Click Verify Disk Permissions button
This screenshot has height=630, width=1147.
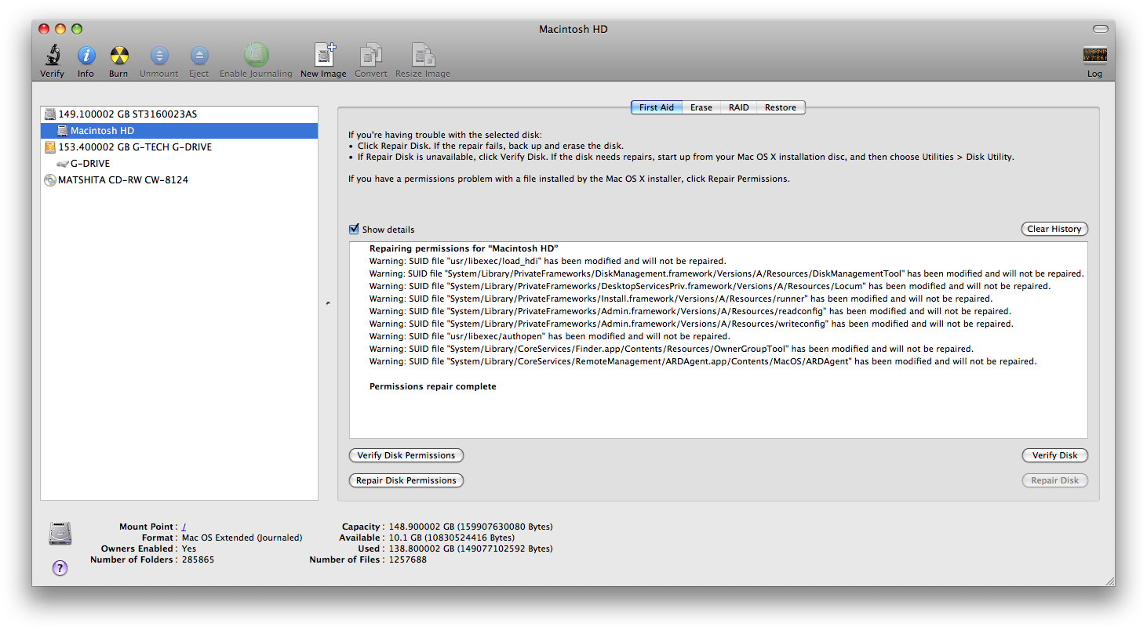[406, 455]
